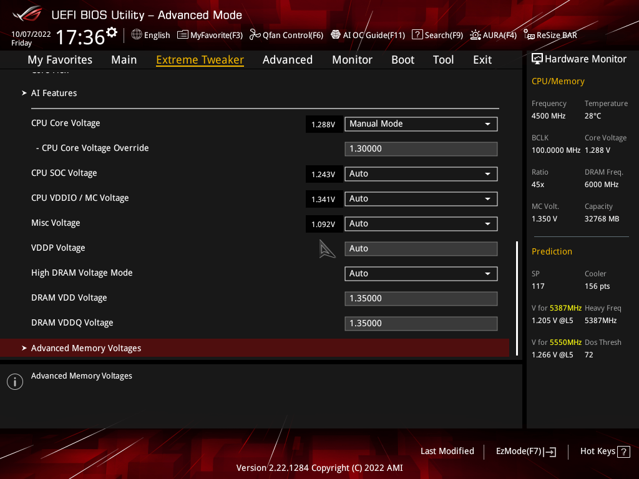Open CPU VDDIO / MC Voltage dropdown

coord(421,199)
